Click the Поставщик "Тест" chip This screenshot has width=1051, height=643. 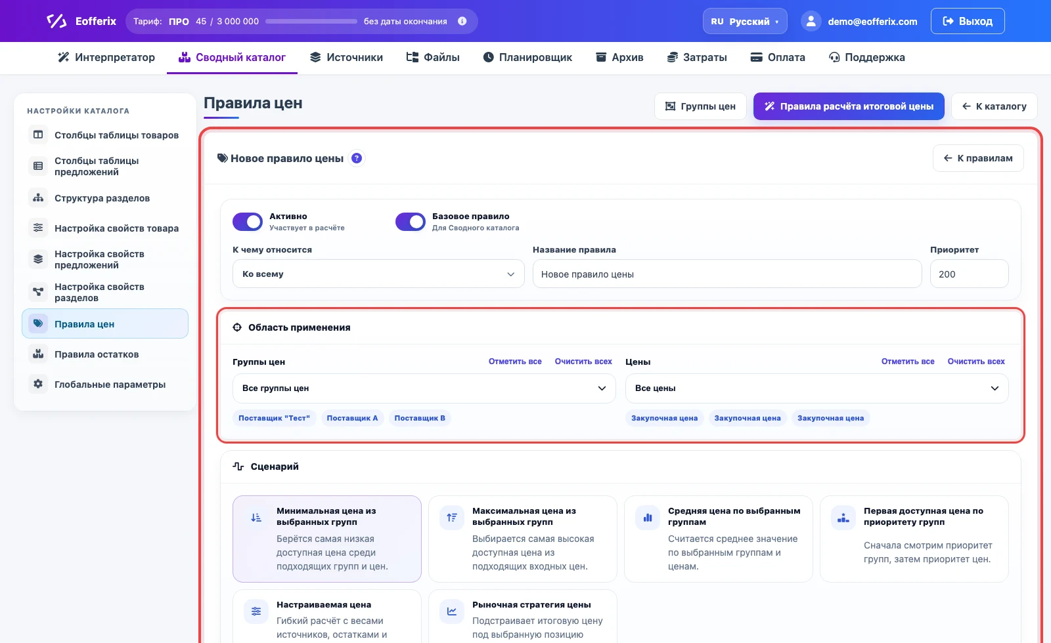[x=274, y=418]
